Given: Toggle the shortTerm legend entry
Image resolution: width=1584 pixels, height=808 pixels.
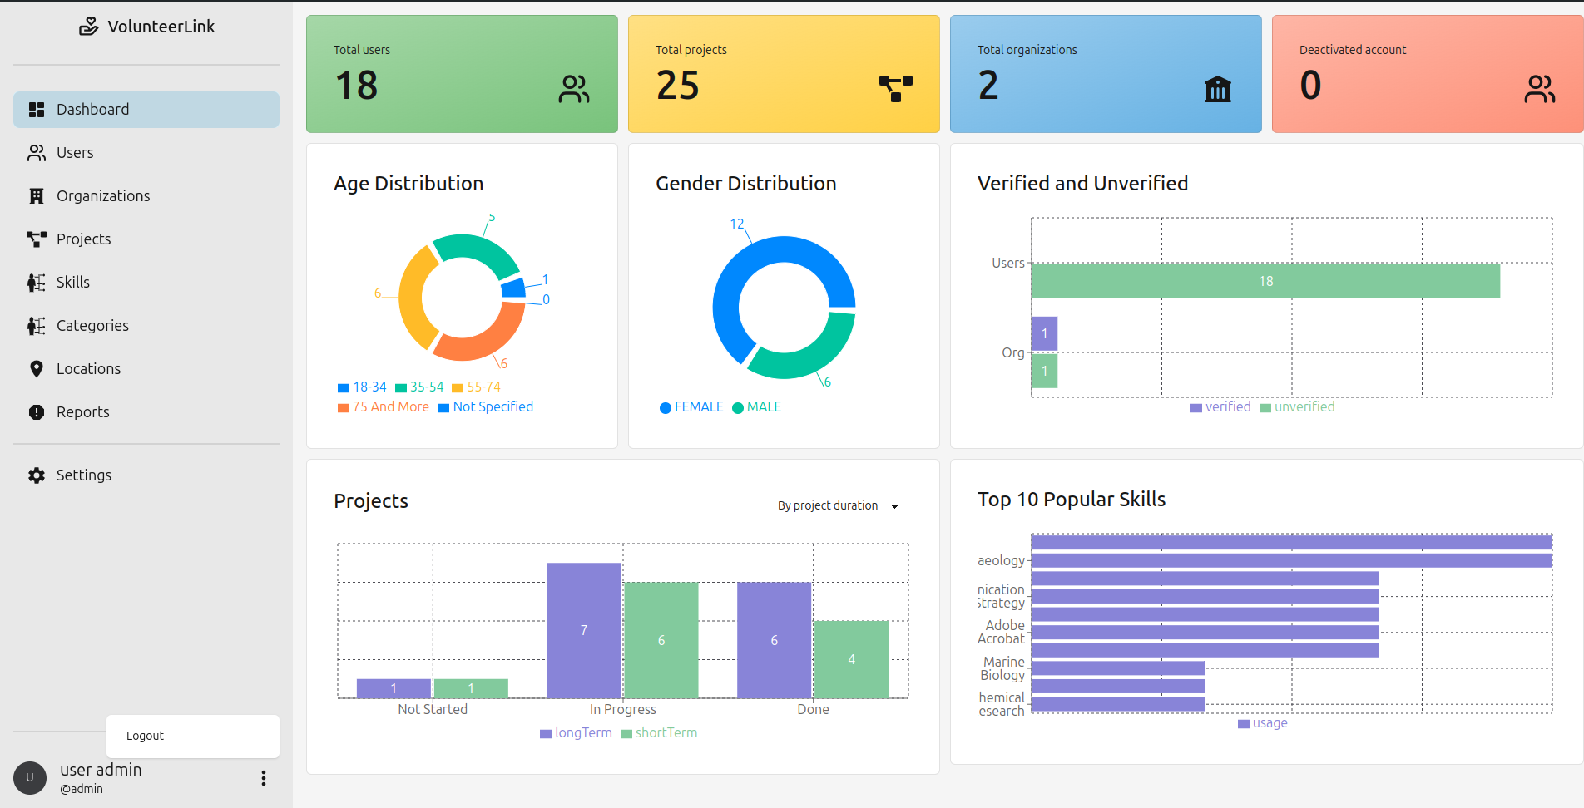Looking at the screenshot, I should [x=659, y=733].
